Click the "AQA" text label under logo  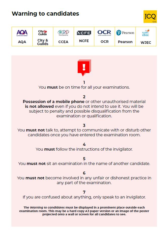point(22,42)
